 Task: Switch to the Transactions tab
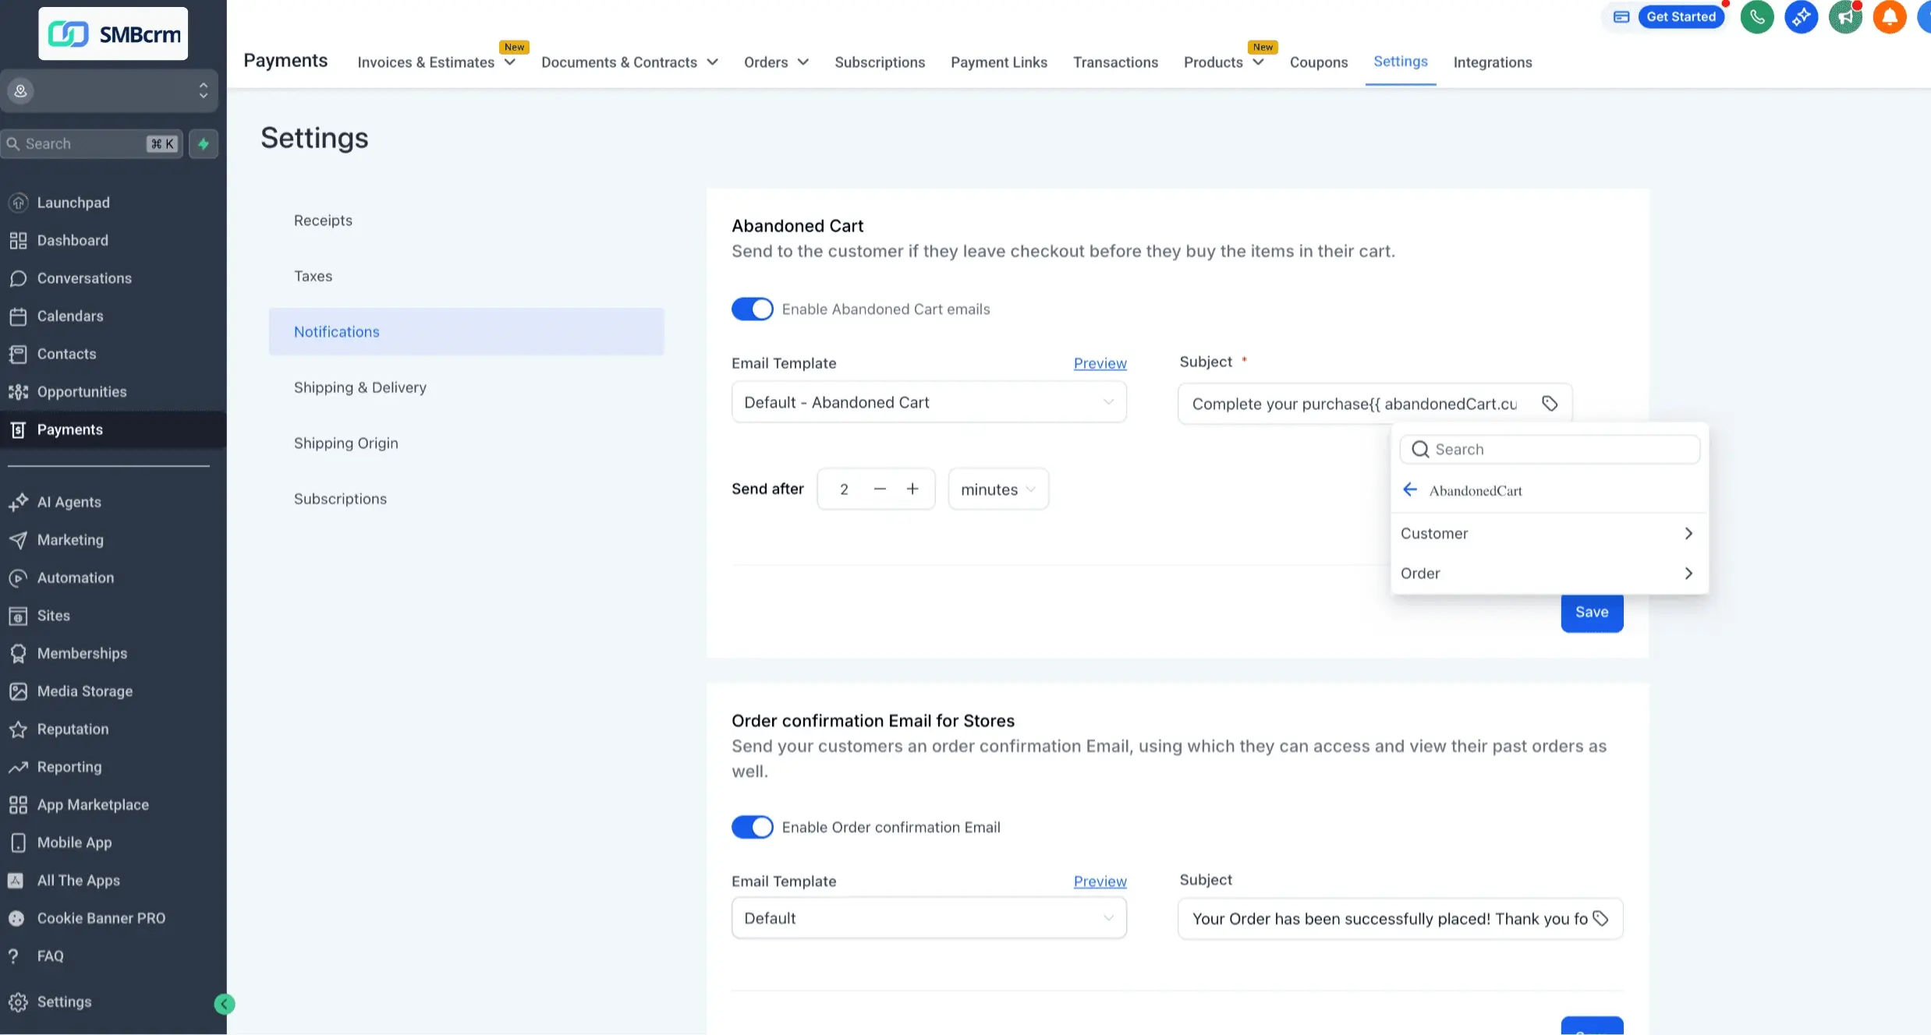coord(1115,62)
